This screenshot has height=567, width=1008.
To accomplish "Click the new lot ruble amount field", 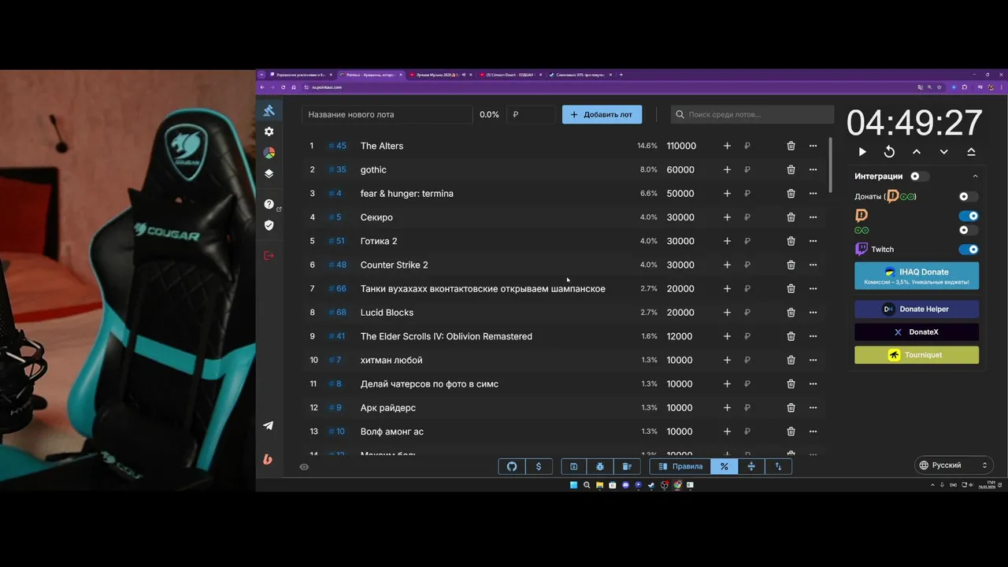I will 532,114.
